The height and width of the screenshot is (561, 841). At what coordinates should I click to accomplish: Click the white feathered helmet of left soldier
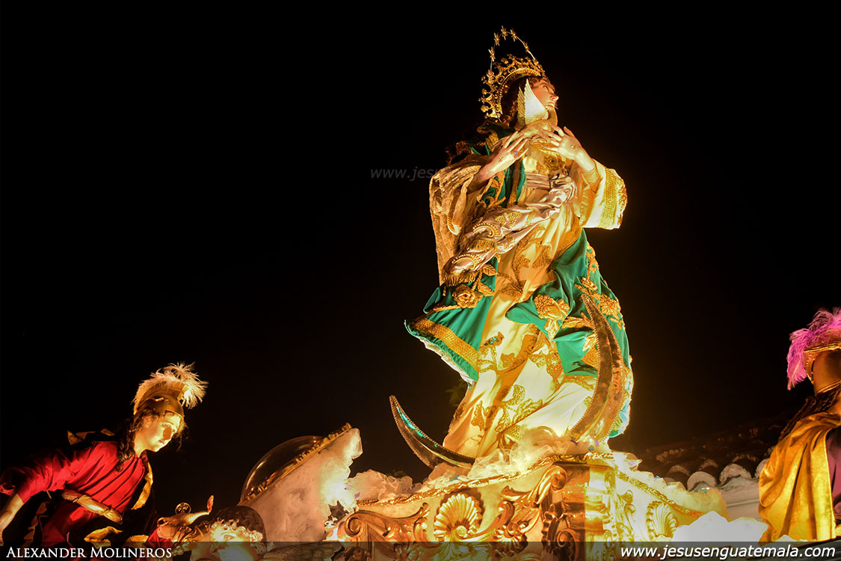(x=173, y=387)
